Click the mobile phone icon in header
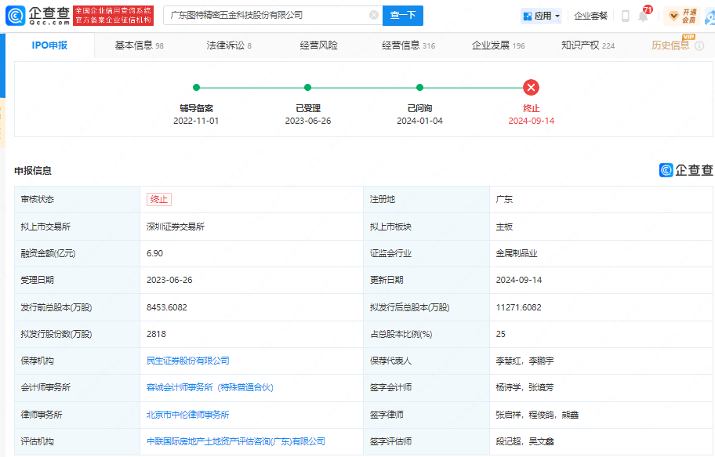The height and width of the screenshot is (457, 715). [x=626, y=16]
